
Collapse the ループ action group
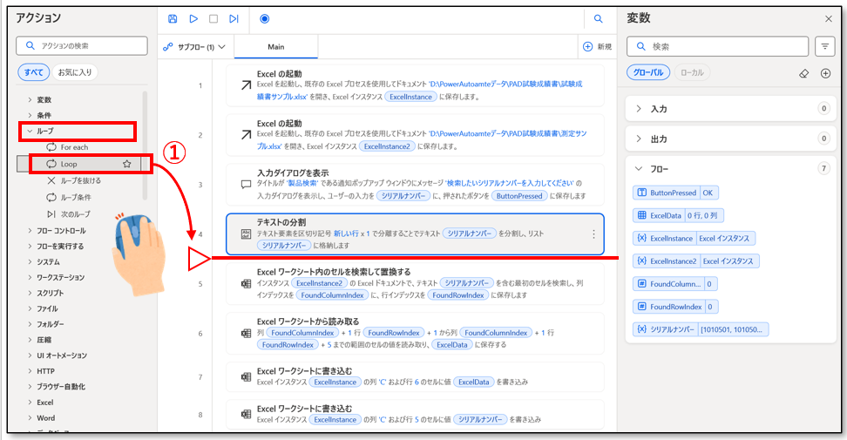point(30,132)
